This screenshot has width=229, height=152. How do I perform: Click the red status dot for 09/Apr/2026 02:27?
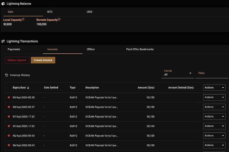[x=9, y=107]
